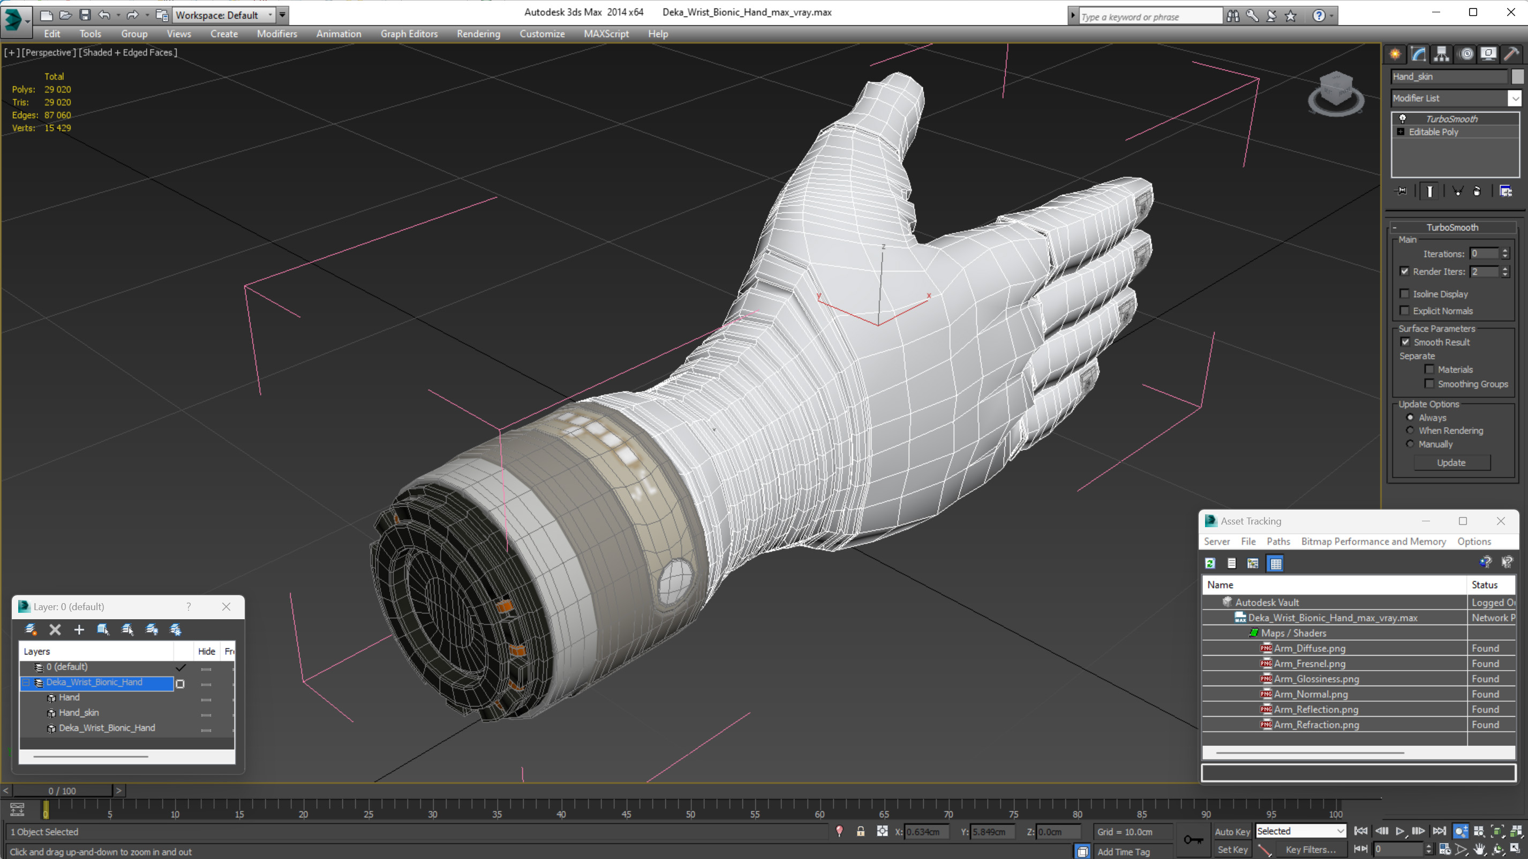Open the Hierarchy command panel tab

pyautogui.click(x=1441, y=54)
